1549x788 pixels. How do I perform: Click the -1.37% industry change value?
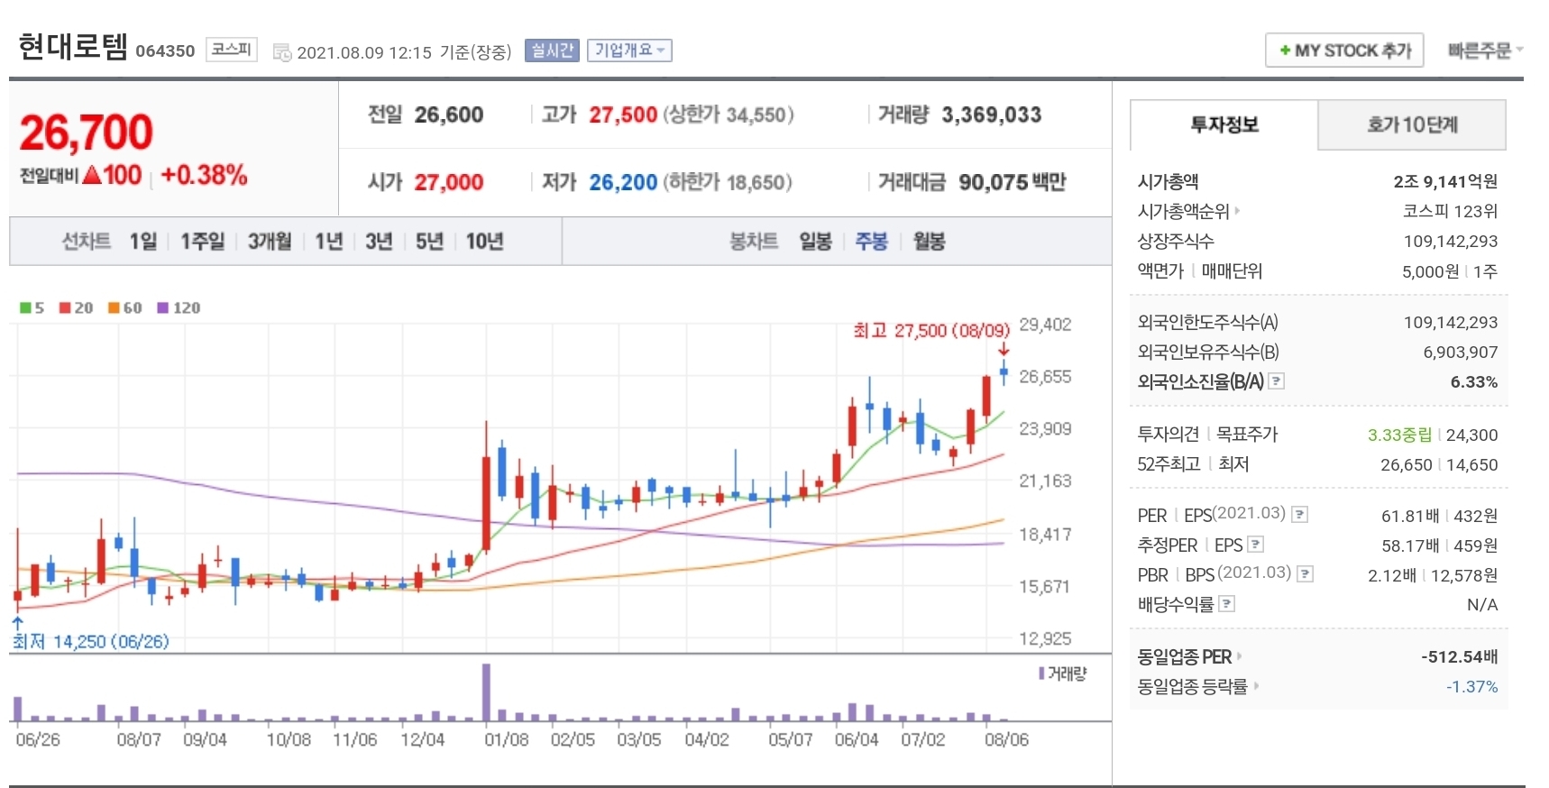[1471, 686]
